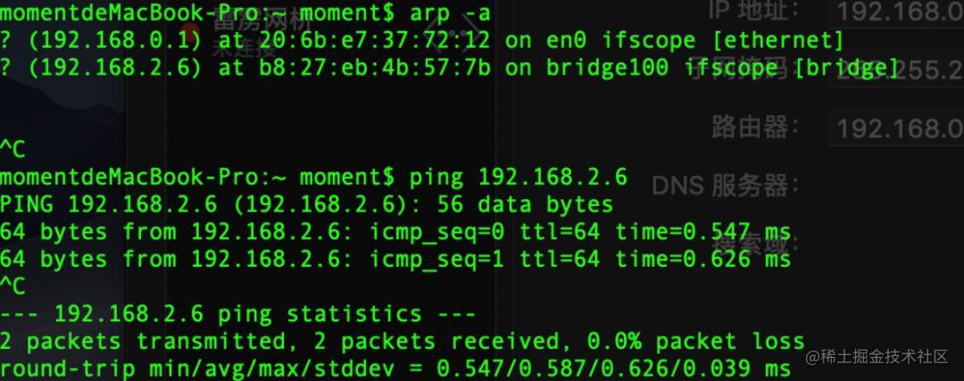Image resolution: width=964 pixels, height=381 pixels.
Task: Click the icmp_seq=0 reply line
Action: 395,232
